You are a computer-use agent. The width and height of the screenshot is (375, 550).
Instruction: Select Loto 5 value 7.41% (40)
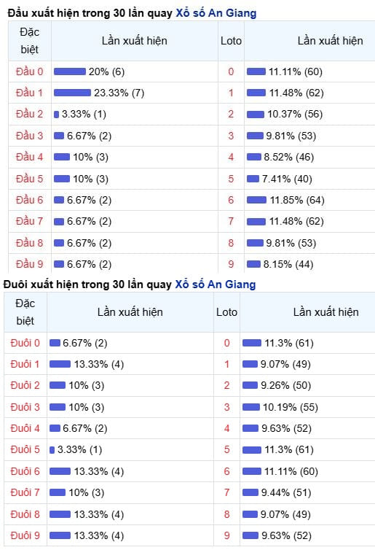pyautogui.click(x=287, y=179)
